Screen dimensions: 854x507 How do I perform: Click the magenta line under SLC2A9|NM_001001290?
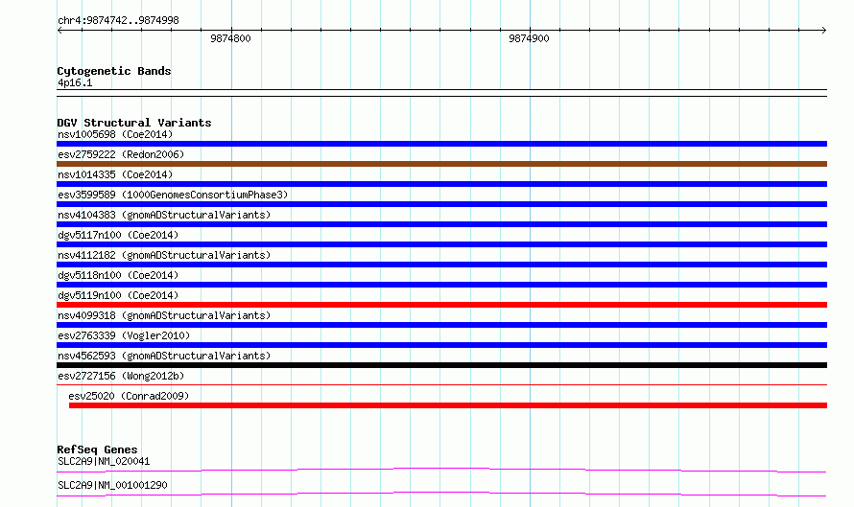[441, 494]
